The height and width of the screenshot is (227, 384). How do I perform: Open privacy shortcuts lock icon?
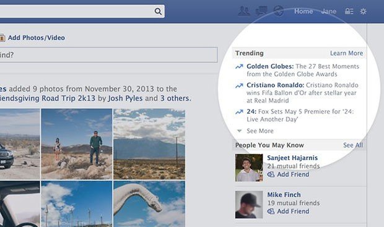[349, 11]
